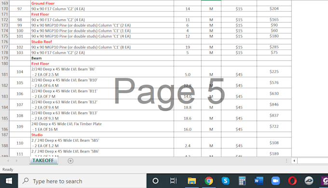Add a new sheet with plus button

pyautogui.click(x=70, y=161)
